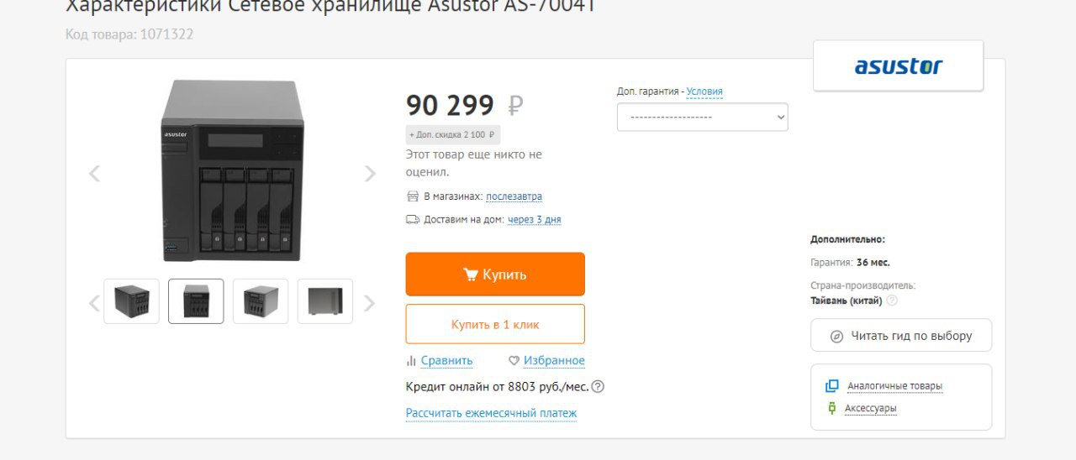This screenshot has height=460, width=1076.
Task: Click info icon beside Тайвань (китай)
Action: [x=892, y=301]
